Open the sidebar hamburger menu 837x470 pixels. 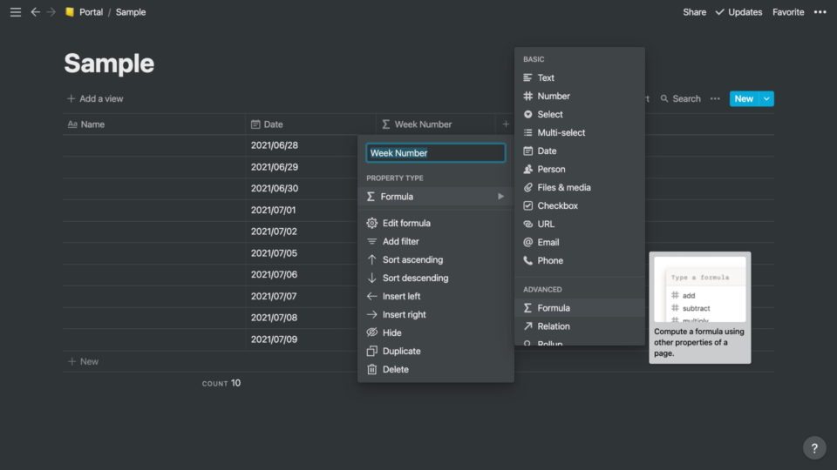click(x=16, y=11)
